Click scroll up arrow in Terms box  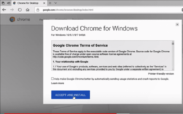pyautogui.click(x=173, y=42)
